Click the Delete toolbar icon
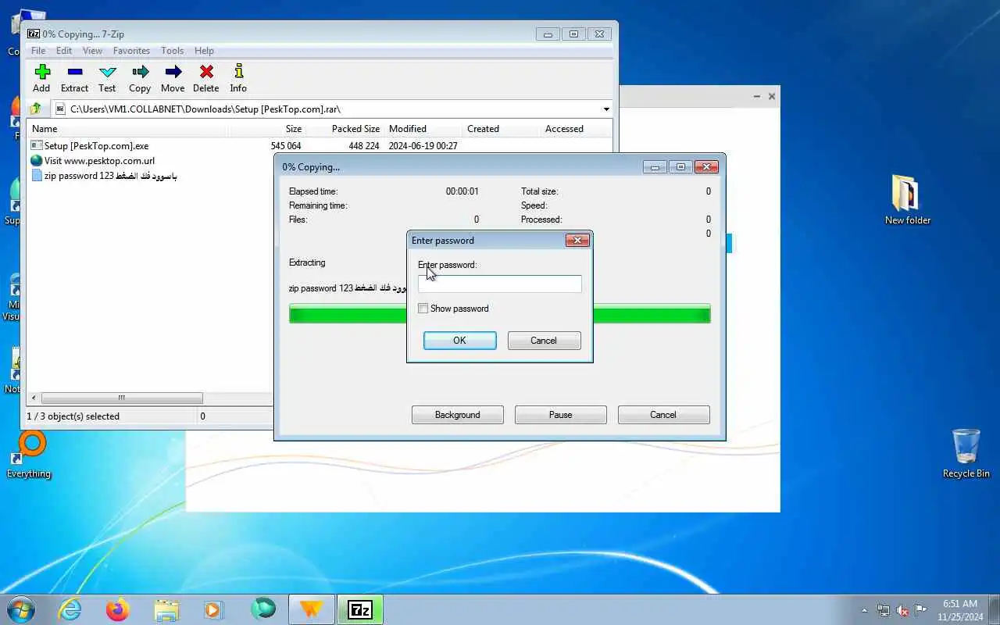 [x=206, y=78]
